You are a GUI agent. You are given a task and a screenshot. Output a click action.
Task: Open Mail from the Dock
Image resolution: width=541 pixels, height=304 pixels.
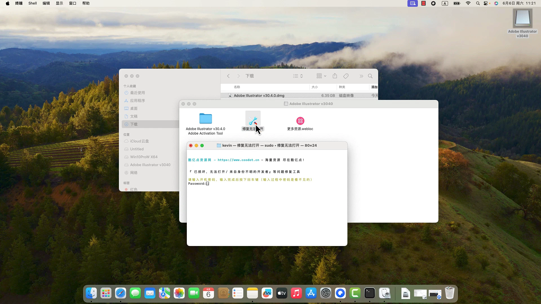150,293
